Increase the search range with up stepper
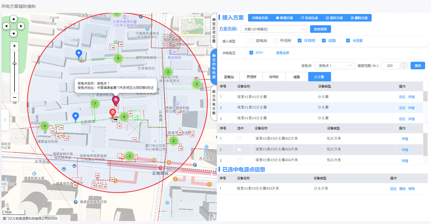Image resolution: width=431 pixels, height=224 pixels. tap(404, 64)
